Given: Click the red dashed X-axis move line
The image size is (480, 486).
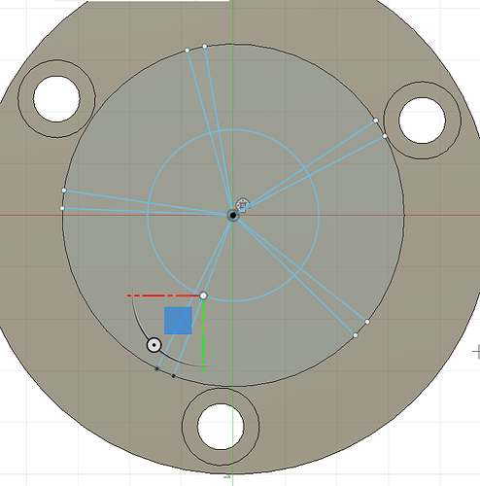Looking at the screenshot, I should pos(163,295).
